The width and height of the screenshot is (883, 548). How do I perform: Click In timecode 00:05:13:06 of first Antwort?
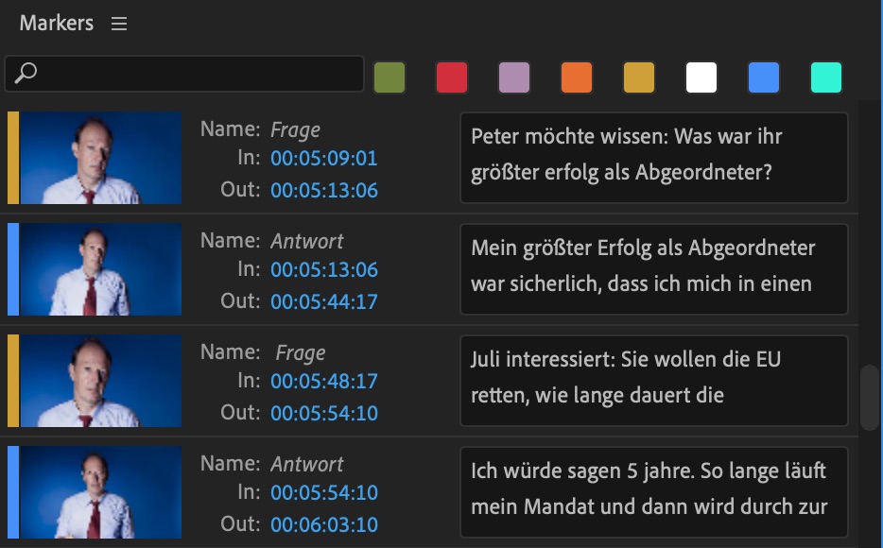323,269
